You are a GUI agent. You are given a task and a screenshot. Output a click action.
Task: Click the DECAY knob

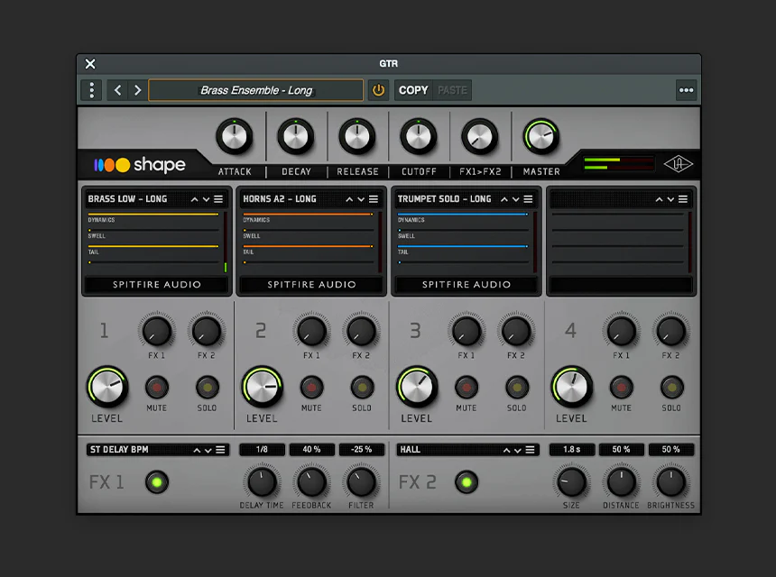pos(296,136)
